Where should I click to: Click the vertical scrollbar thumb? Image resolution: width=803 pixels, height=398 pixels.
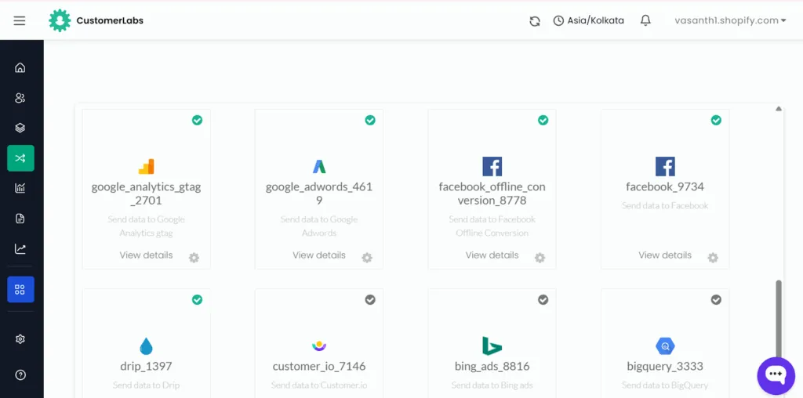(x=779, y=318)
